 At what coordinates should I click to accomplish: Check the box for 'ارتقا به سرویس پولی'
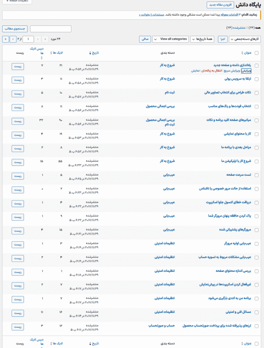pyautogui.click(x=257, y=79)
